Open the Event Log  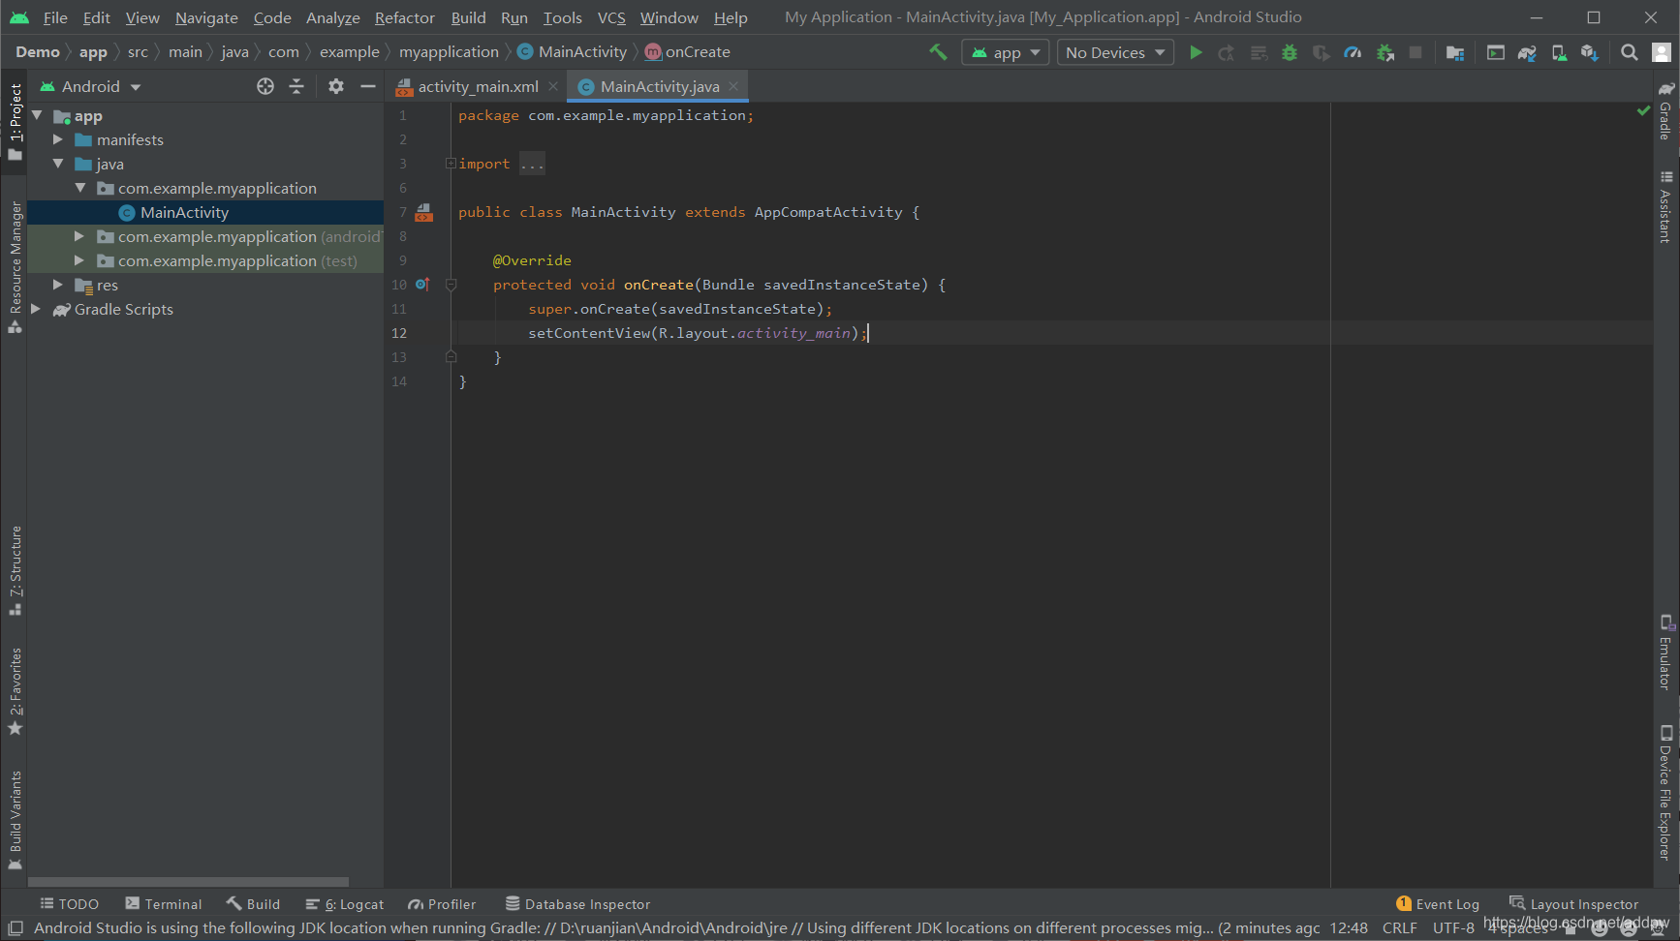(x=1438, y=904)
